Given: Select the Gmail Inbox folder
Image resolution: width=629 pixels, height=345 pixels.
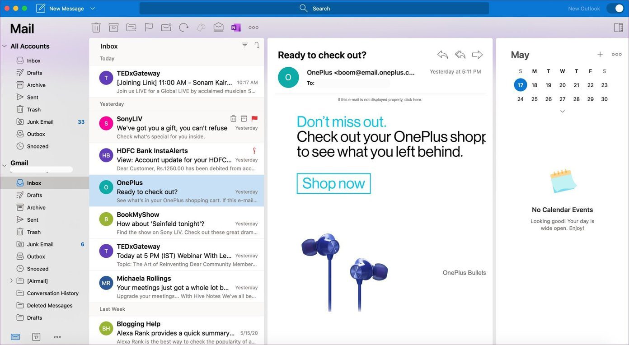Looking at the screenshot, I should 45,183.
